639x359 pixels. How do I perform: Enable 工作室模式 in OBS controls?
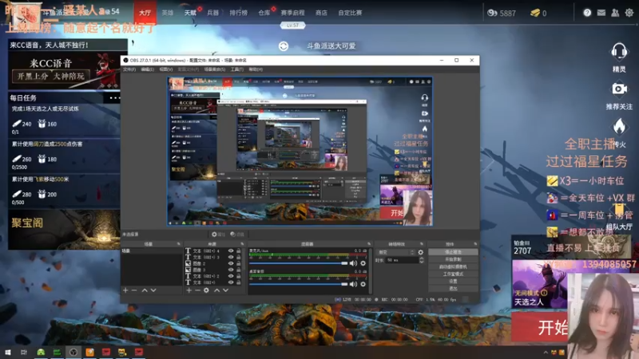pos(453,274)
